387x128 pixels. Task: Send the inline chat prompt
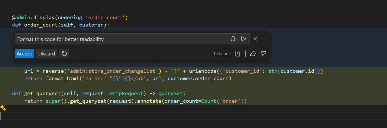point(243,39)
